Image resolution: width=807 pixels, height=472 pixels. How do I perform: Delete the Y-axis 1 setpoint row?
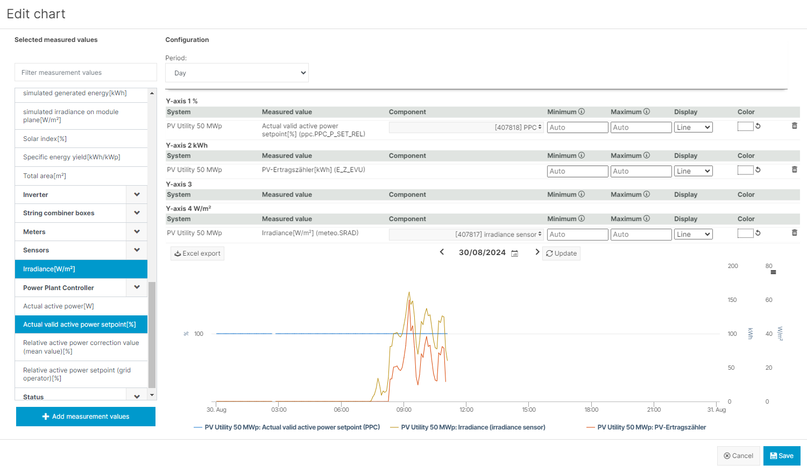pos(794,126)
